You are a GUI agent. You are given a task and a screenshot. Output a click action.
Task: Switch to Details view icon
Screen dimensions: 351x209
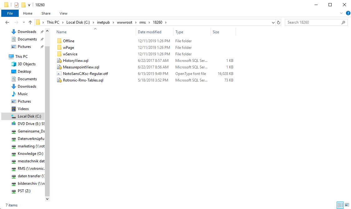[x=340, y=205]
